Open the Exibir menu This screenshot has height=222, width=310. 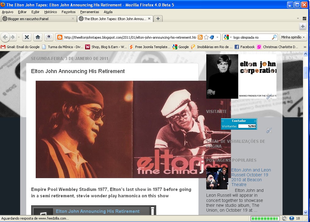[x=35, y=12]
